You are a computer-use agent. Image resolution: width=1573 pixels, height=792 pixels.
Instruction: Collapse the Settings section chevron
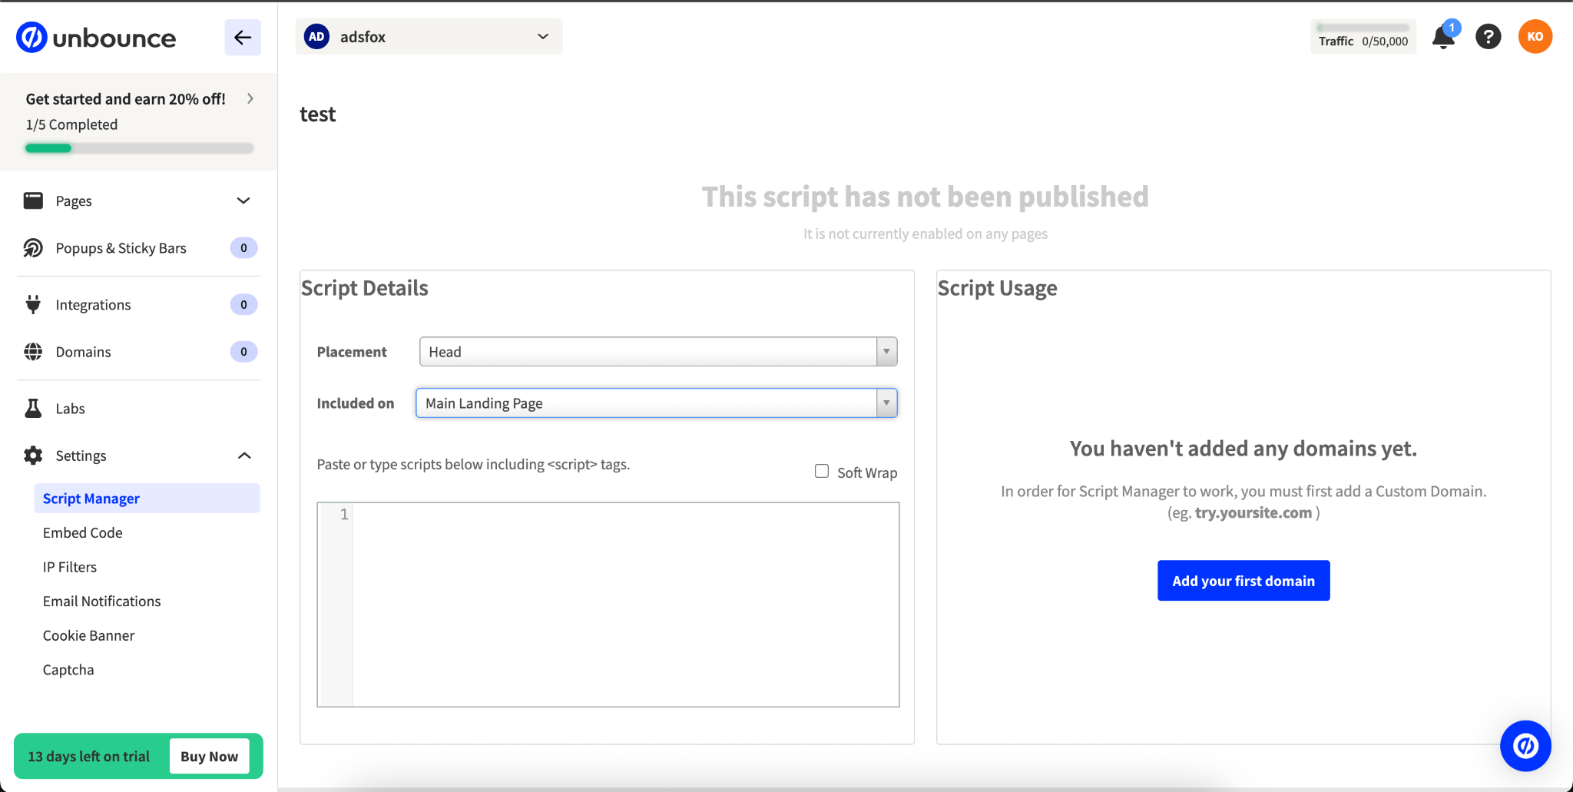click(x=244, y=456)
